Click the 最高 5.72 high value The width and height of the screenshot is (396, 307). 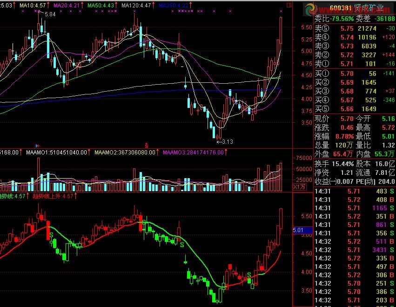coord(388,127)
